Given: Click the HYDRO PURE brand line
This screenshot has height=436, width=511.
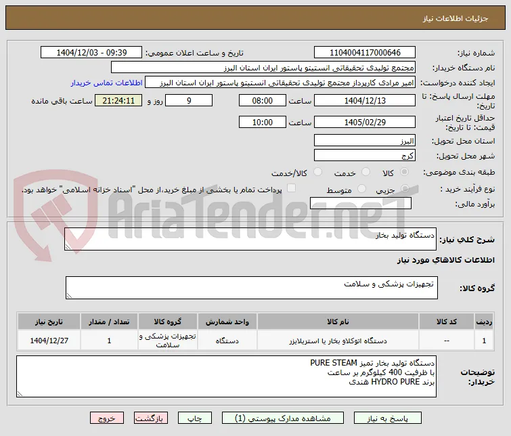Looking at the screenshot, I should point(391,382).
